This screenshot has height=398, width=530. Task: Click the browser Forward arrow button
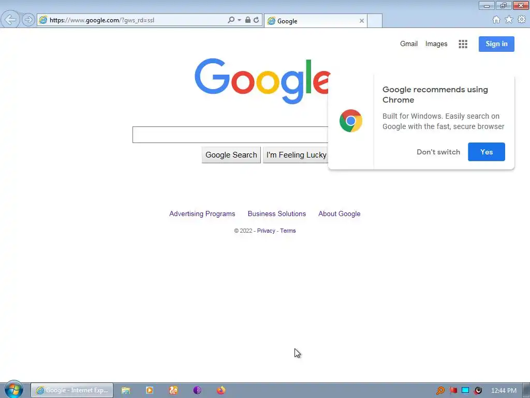[x=28, y=20]
